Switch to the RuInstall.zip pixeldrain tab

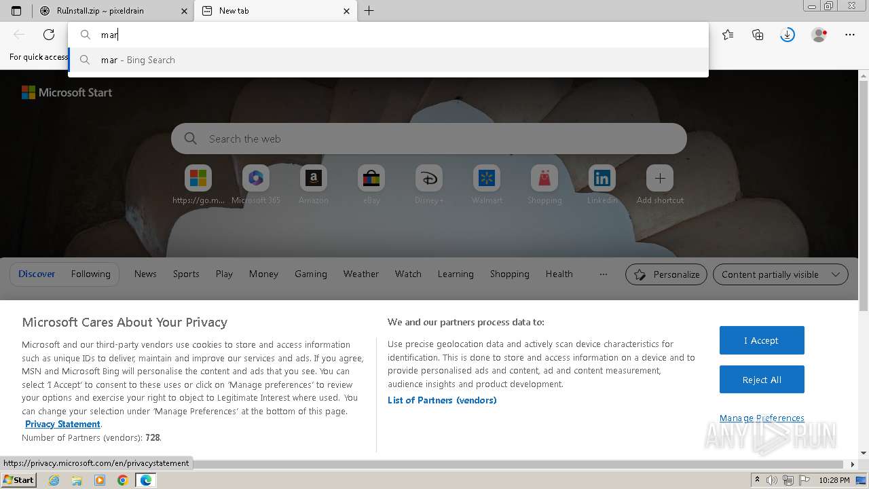tap(113, 11)
